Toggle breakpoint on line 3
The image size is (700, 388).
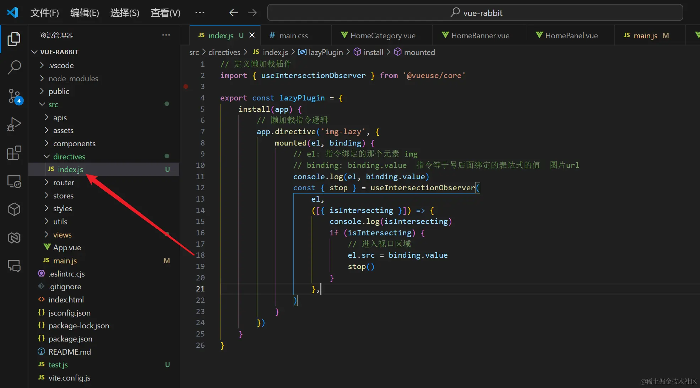click(186, 86)
